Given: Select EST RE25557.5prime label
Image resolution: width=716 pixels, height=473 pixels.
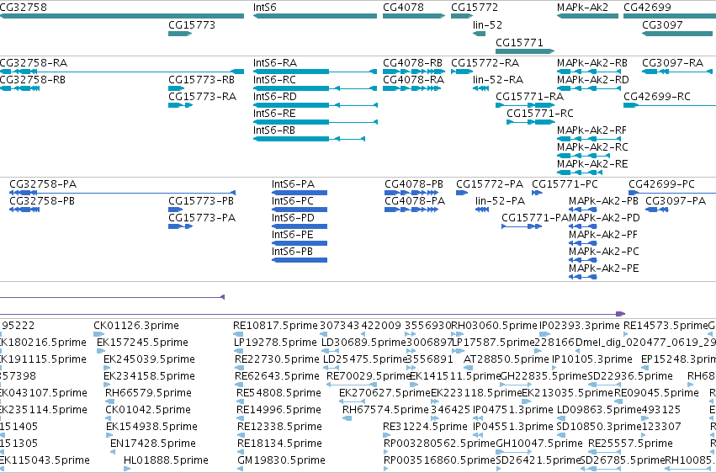Looking at the screenshot, I should point(630,444).
